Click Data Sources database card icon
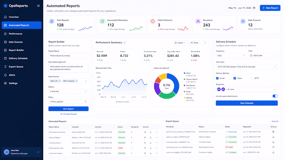Screen dimensions: 284x160 pos(243,21)
